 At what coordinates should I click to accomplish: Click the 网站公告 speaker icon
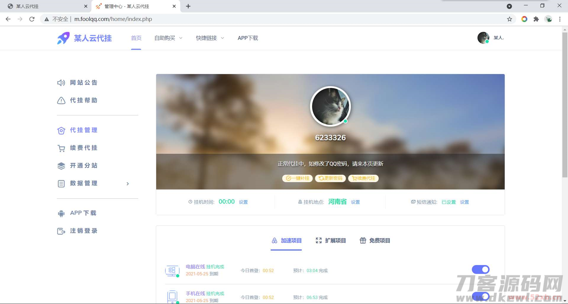[61, 83]
